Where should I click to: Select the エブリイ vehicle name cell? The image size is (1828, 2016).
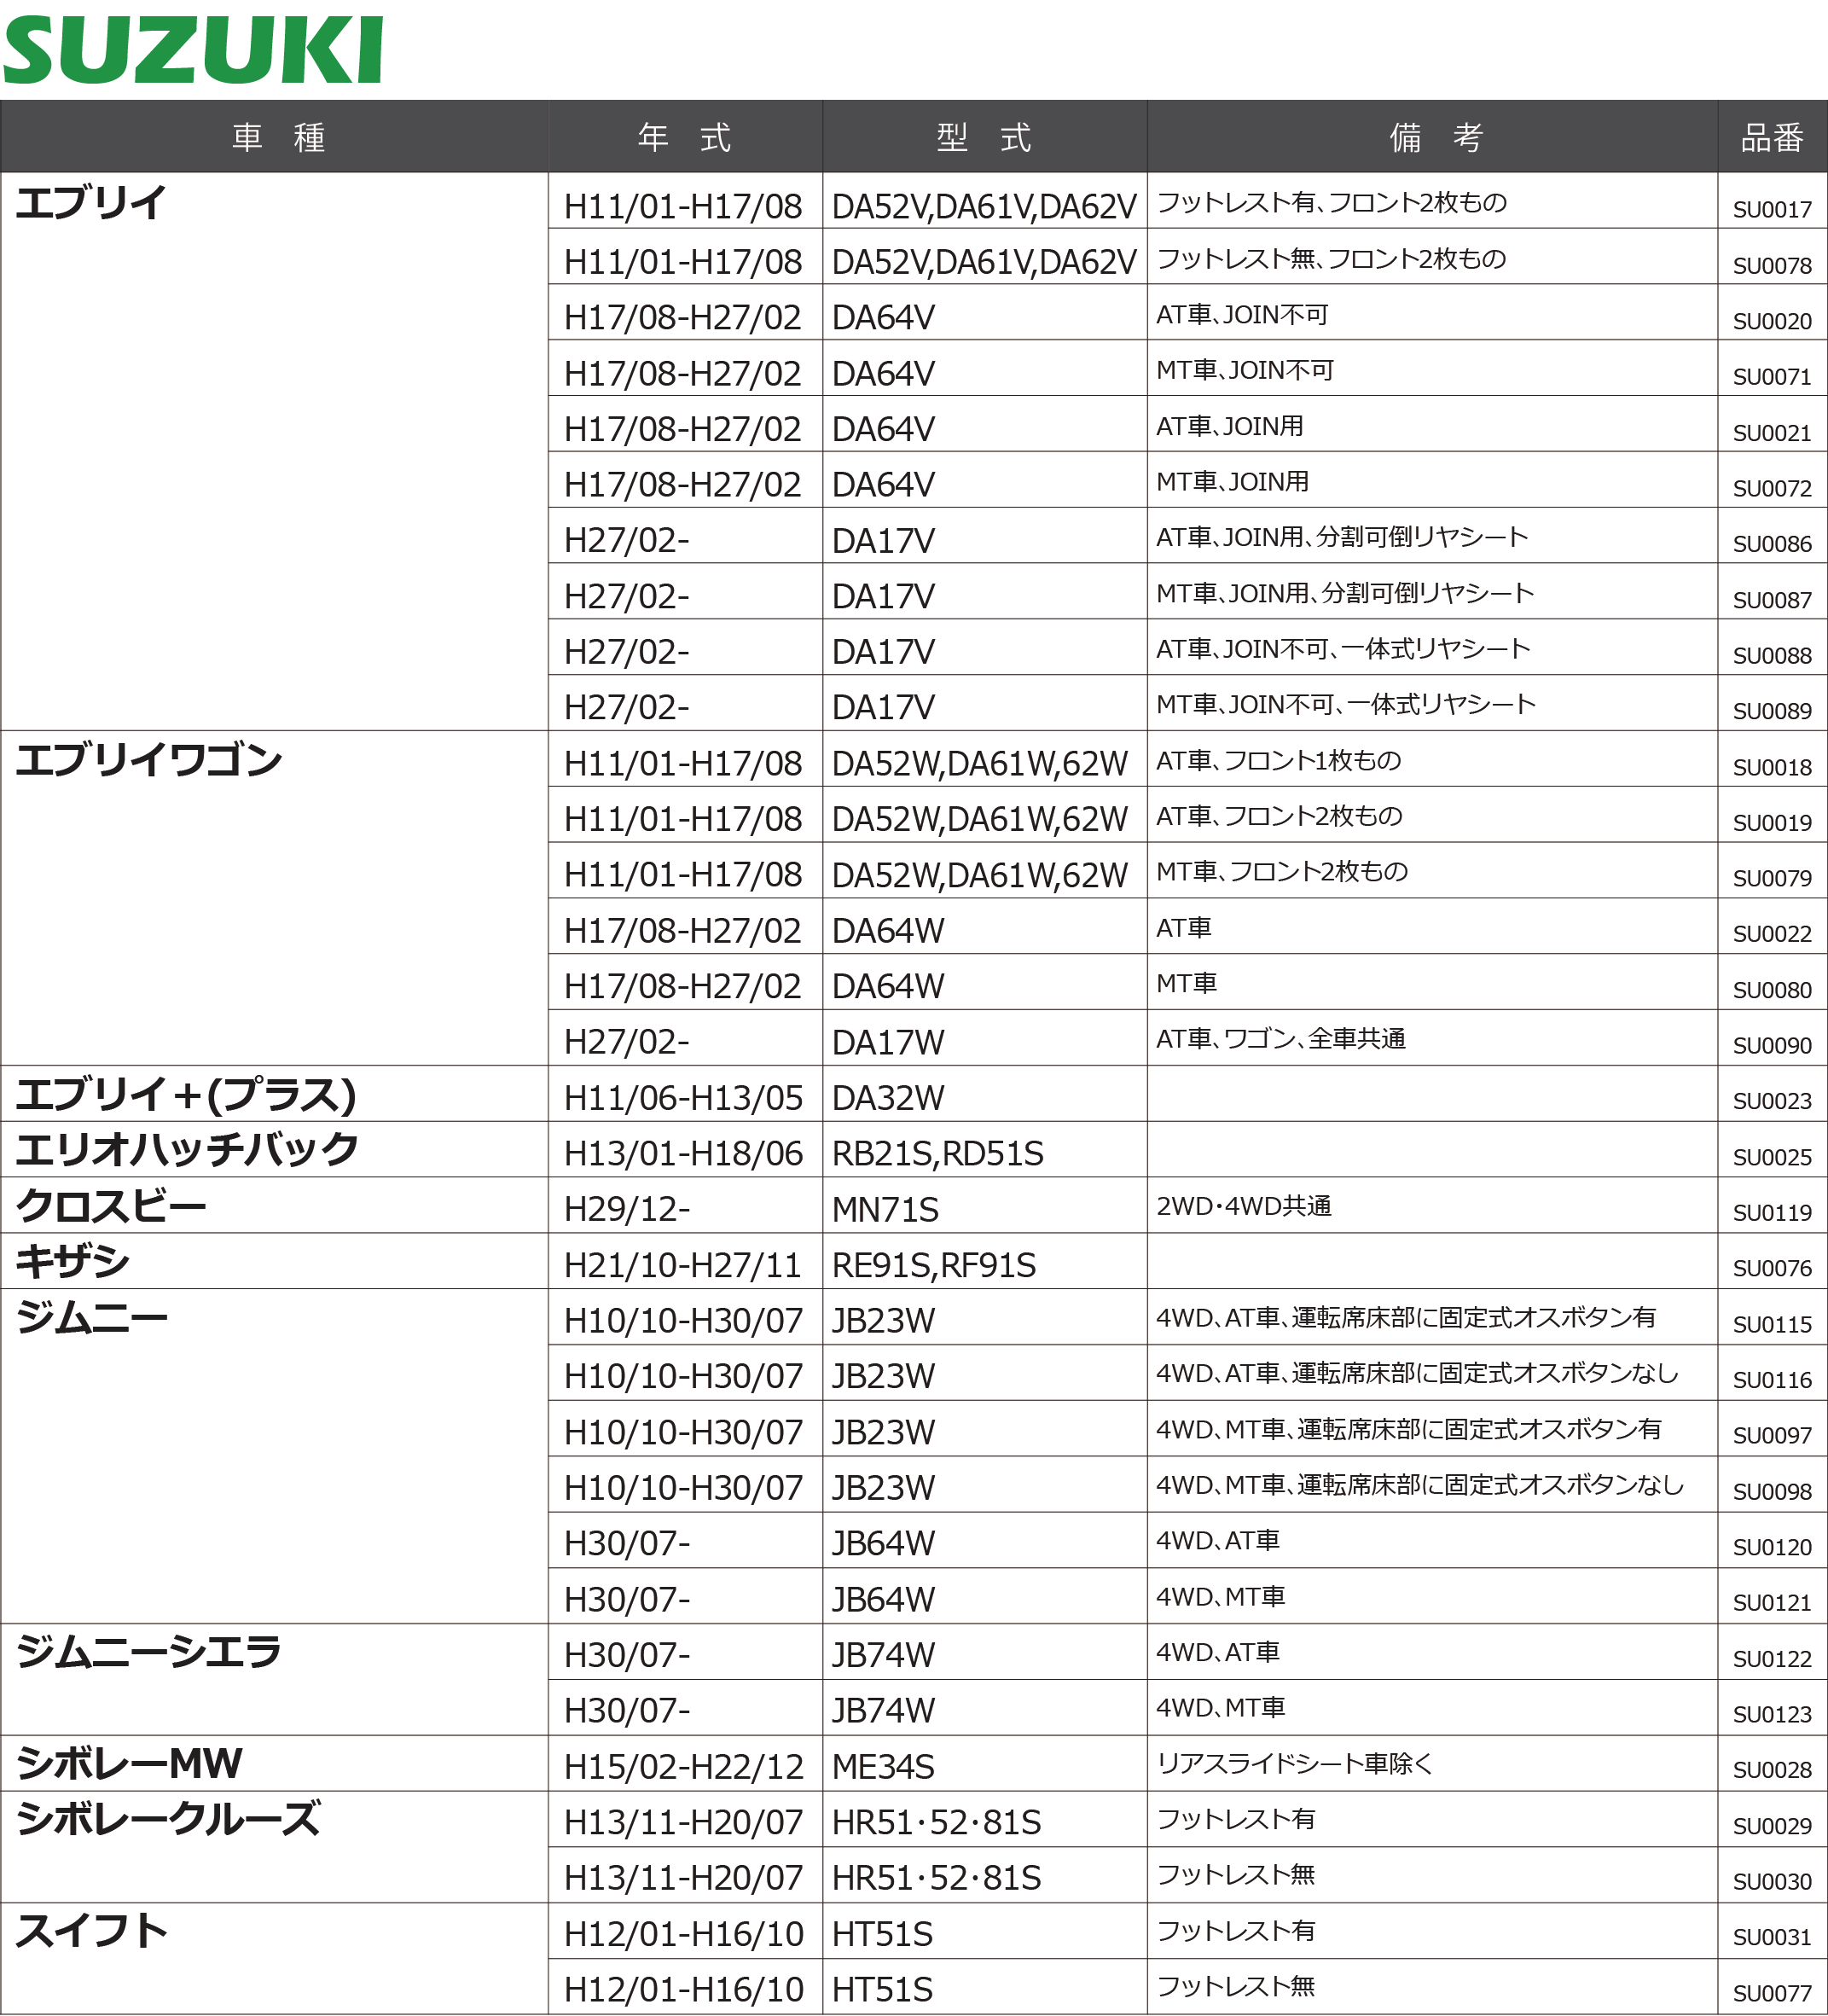pos(90,203)
